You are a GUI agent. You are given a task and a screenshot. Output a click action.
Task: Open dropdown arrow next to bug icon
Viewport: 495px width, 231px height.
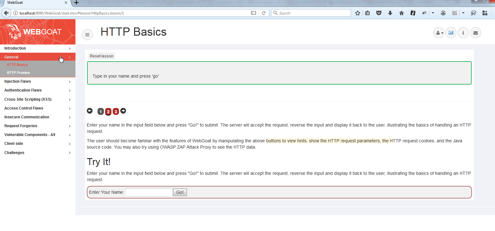point(433,13)
